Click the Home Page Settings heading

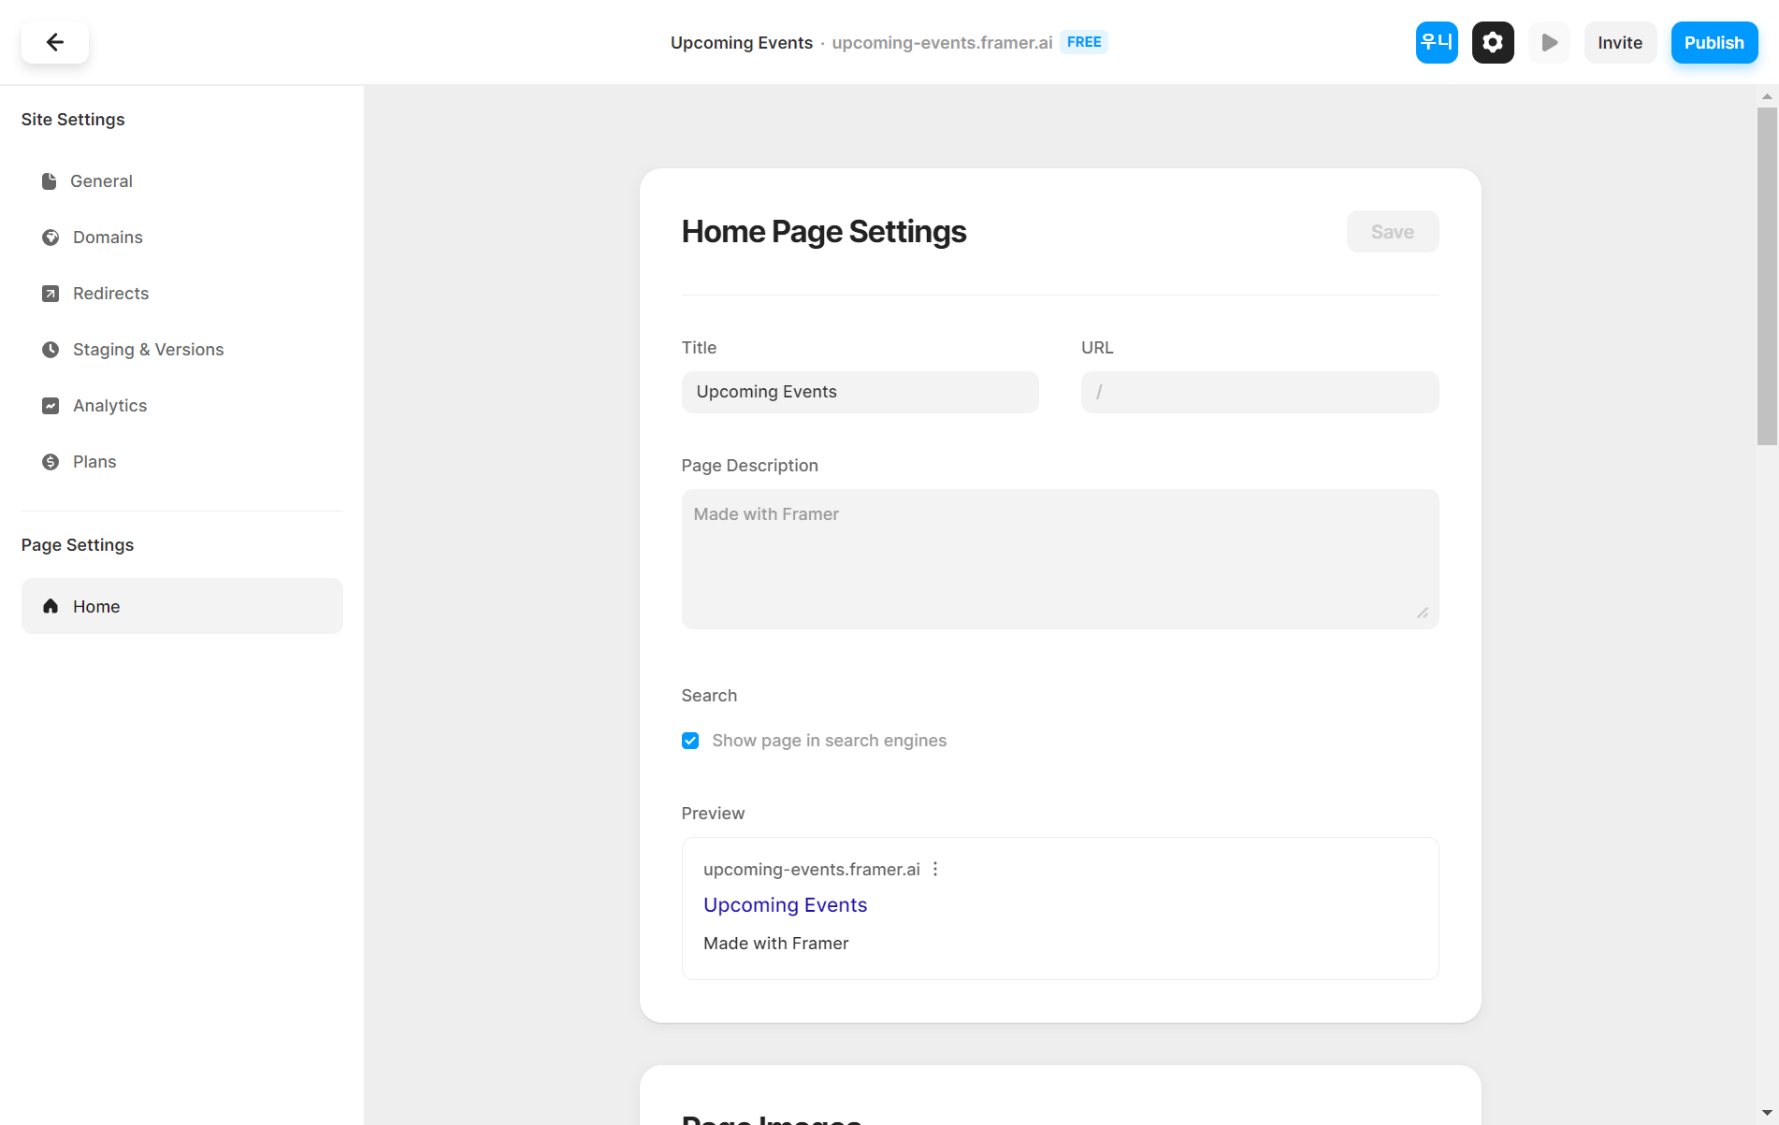tap(824, 232)
